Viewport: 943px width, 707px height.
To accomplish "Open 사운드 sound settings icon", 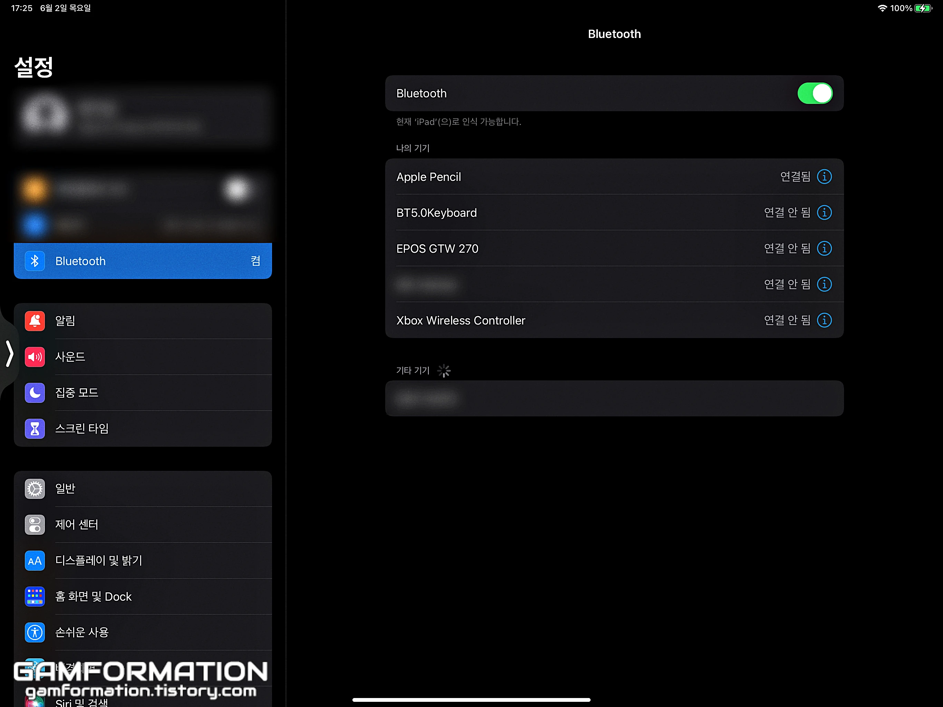I will (35, 357).
